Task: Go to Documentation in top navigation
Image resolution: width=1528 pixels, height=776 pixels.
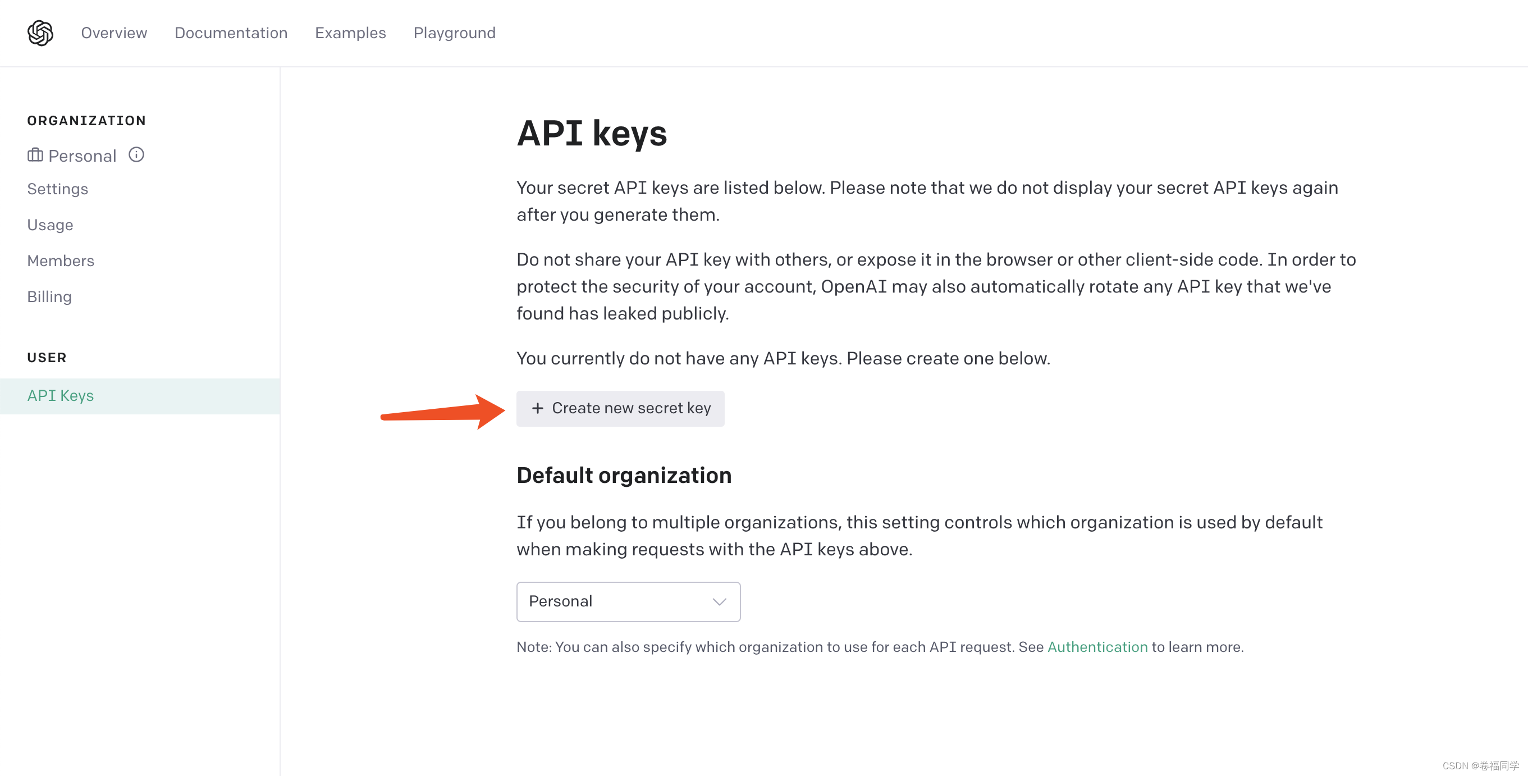Action: 231,33
